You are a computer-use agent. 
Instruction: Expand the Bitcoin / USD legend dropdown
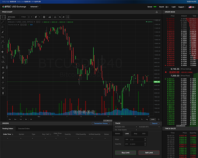click(x=34, y=22)
